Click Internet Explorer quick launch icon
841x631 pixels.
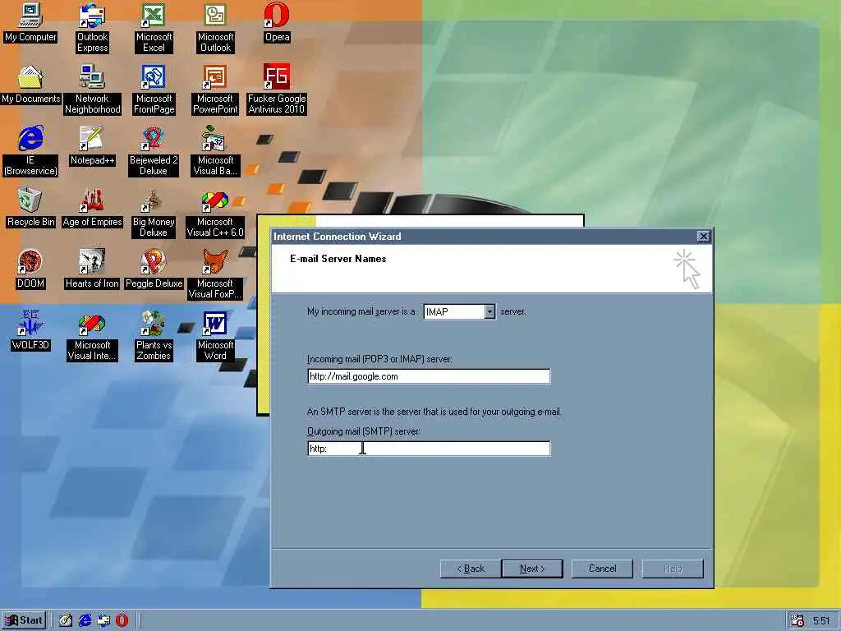coord(85,620)
